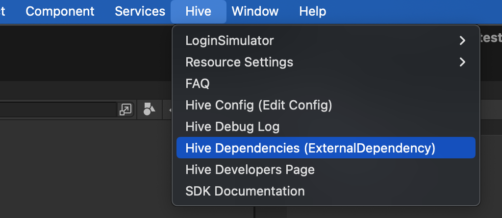Open the search-in-new-window icon
The image size is (502, 218).
click(x=126, y=109)
